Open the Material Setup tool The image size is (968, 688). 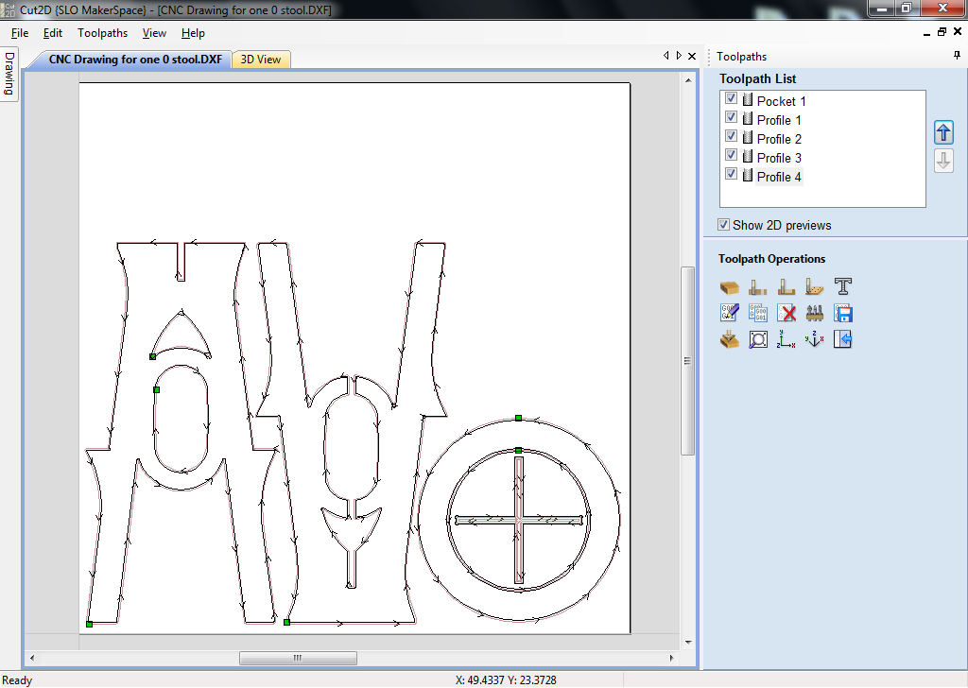point(729,287)
